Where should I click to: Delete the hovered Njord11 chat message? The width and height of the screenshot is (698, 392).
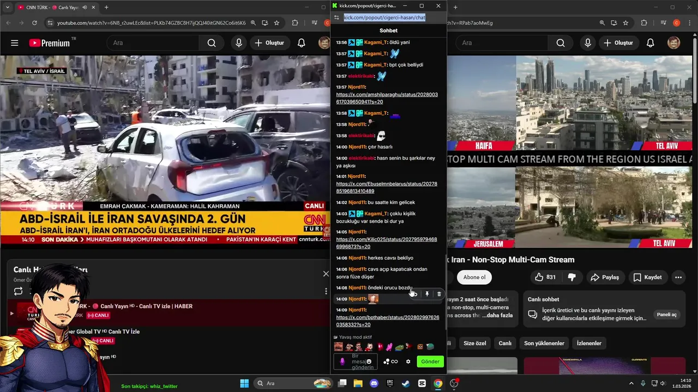[x=439, y=294]
